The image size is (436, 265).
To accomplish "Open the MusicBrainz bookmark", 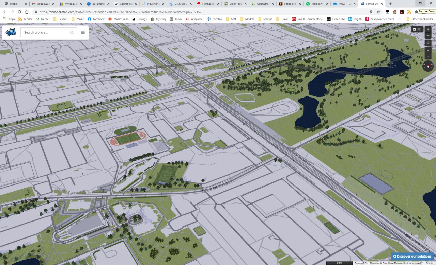I will coord(118,19).
